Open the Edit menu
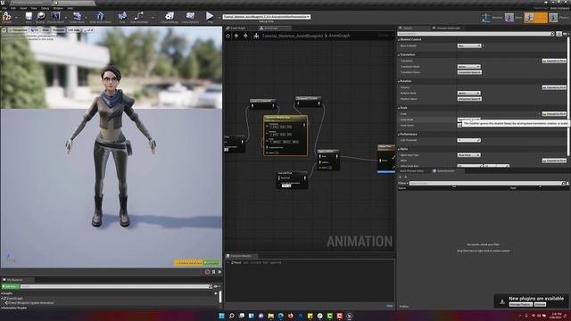This screenshot has width=571, height=321. [13, 8]
